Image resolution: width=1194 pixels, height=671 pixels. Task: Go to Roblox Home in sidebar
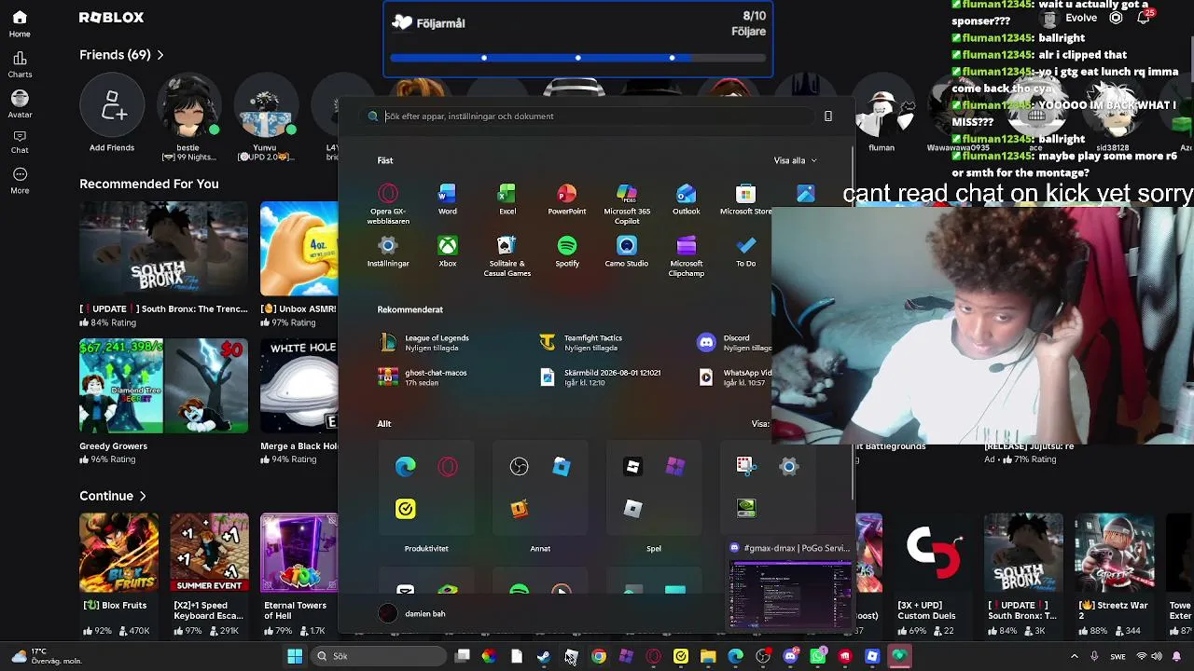20,24
